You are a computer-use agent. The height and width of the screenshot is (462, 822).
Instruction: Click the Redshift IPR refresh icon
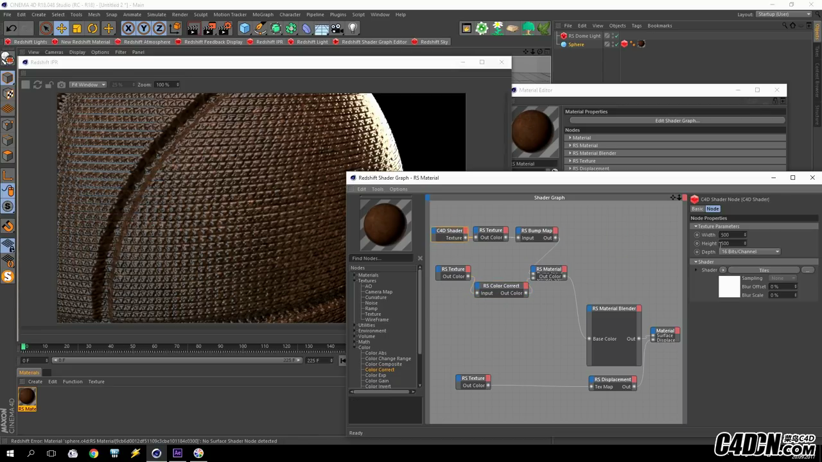coord(37,85)
